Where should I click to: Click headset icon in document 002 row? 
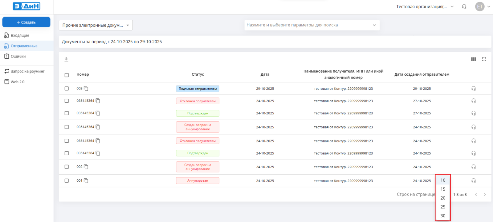(474, 167)
